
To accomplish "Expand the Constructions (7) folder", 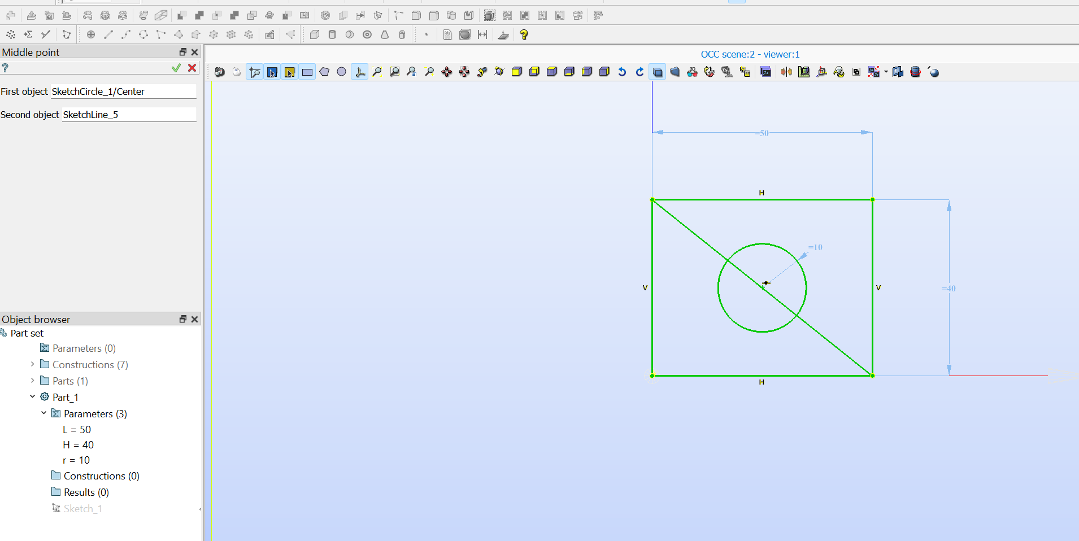I will (32, 364).
